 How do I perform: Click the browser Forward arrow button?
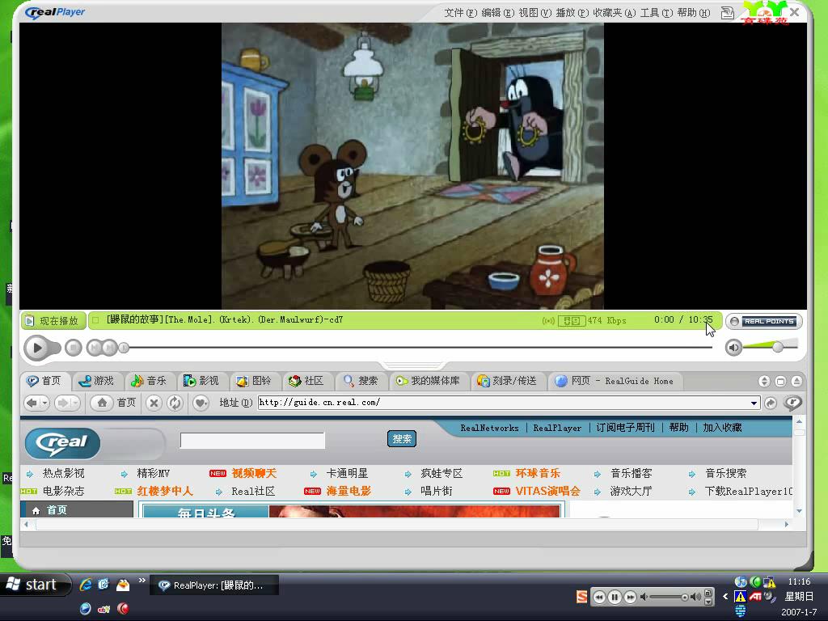click(63, 403)
